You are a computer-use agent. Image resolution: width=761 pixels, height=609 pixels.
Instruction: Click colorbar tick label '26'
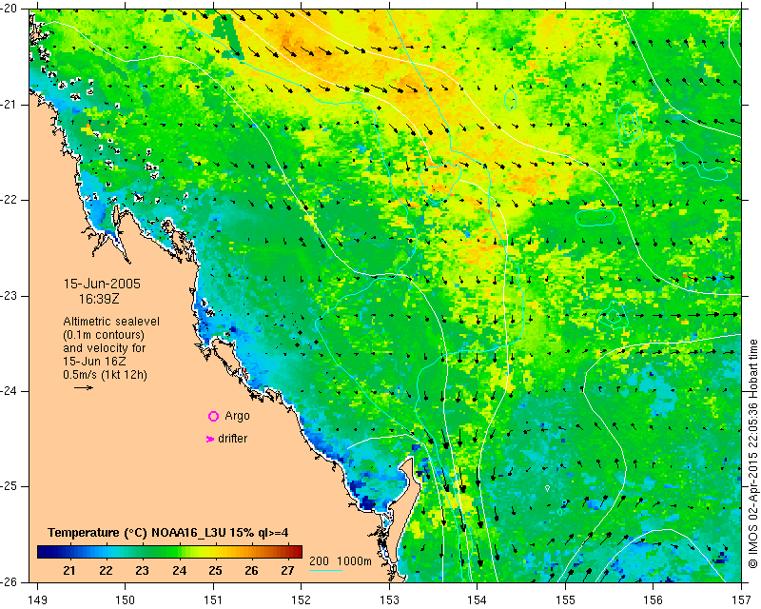251,571
